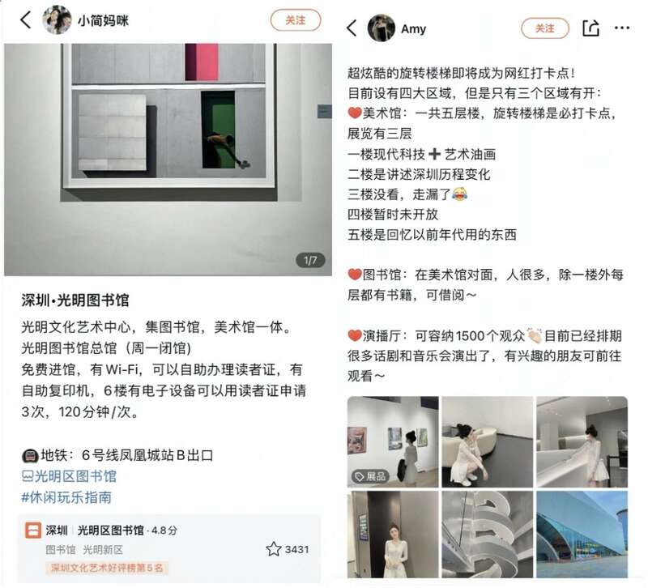Tap the 1/7 image counter

pyautogui.click(x=310, y=260)
